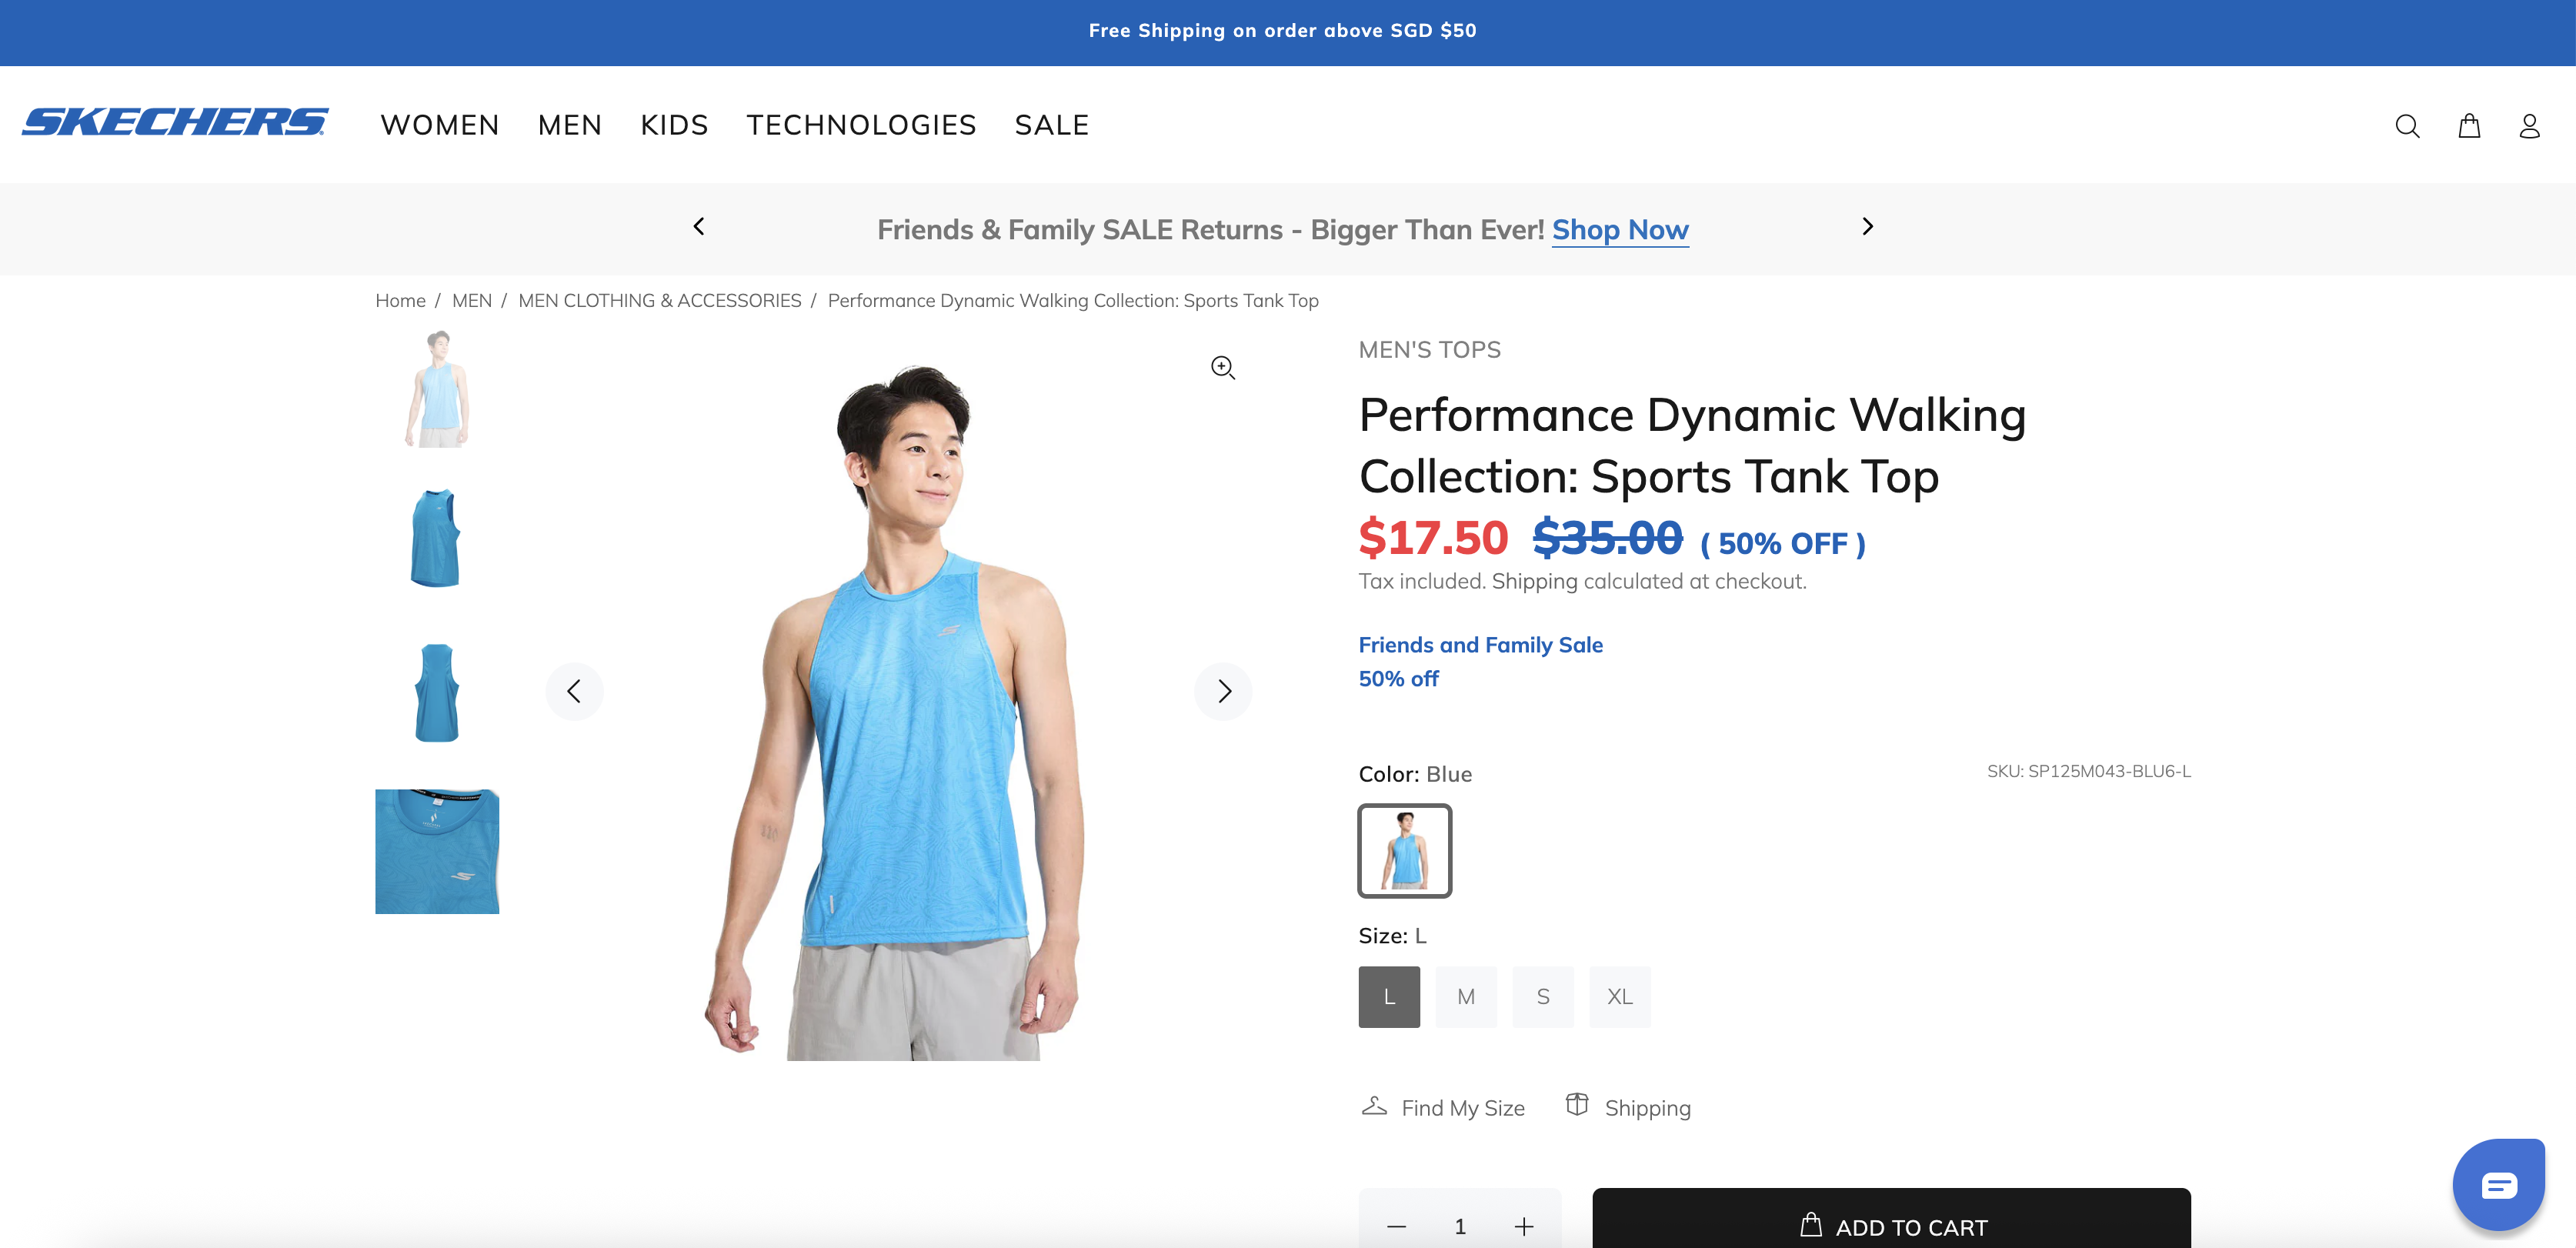Show previous product image arrow
Image resolution: width=2576 pixels, height=1248 pixels.
pyautogui.click(x=574, y=691)
